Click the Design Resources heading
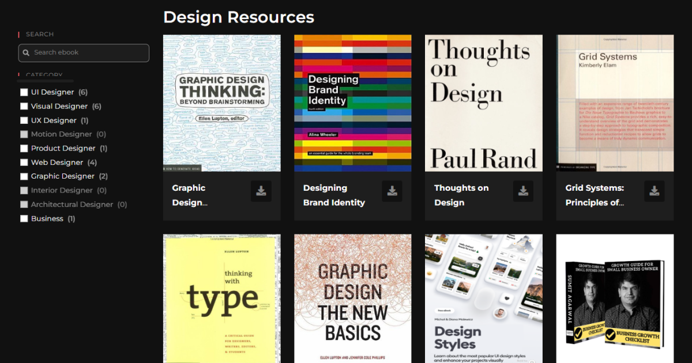 point(239,17)
